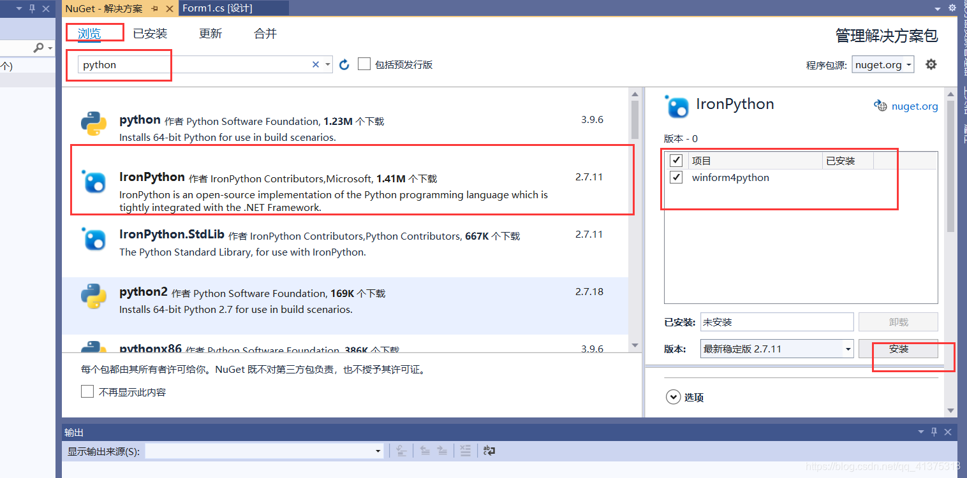Open the Form1.cs design tab
This screenshot has height=478, width=967.
[x=219, y=8]
